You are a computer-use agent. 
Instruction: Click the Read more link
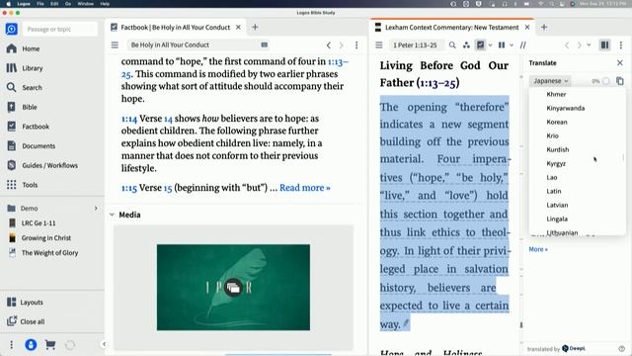point(305,188)
